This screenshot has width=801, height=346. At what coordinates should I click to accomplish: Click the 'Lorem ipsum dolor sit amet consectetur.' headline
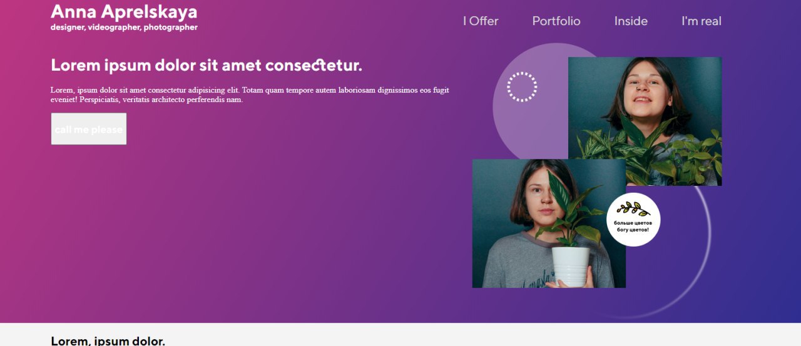(207, 66)
